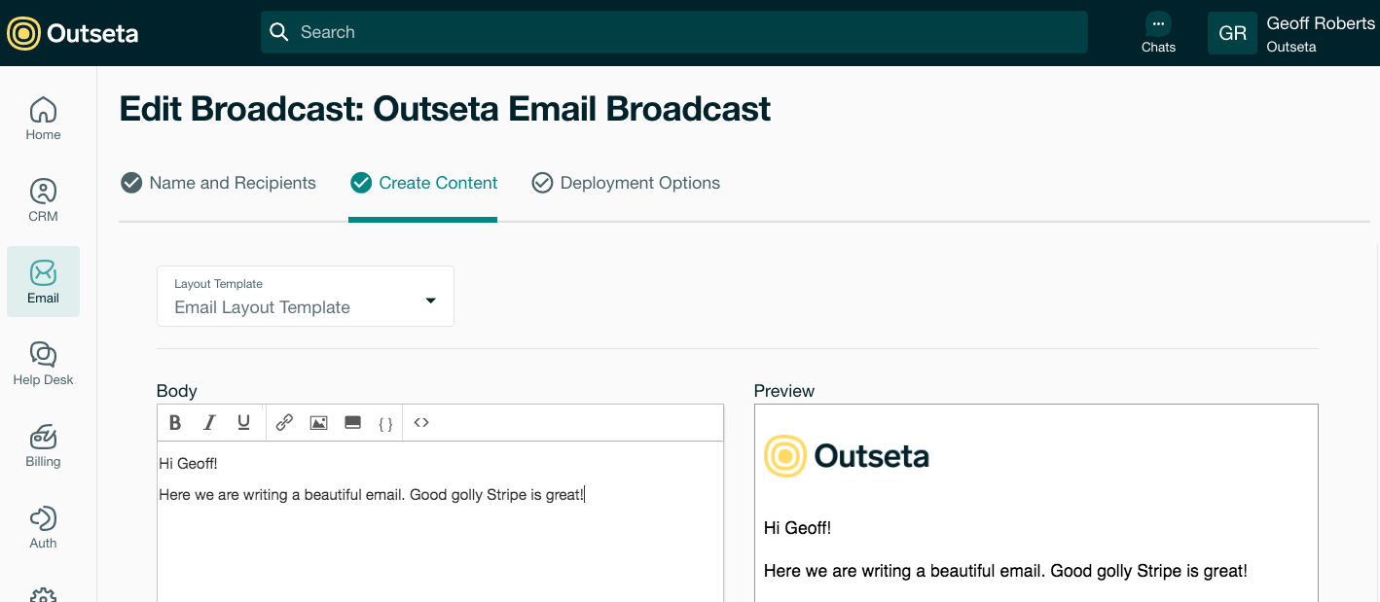Insert a link with the chain icon
Image resolution: width=1380 pixels, height=602 pixels.
[x=284, y=423]
